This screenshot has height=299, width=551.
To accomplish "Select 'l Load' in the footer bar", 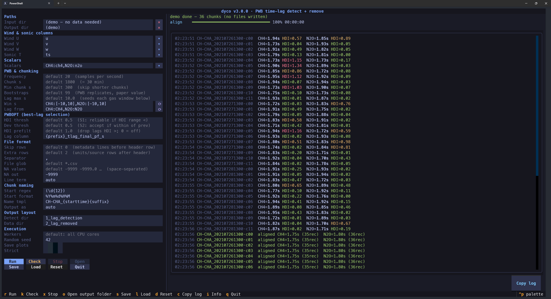I will (x=143, y=294).
